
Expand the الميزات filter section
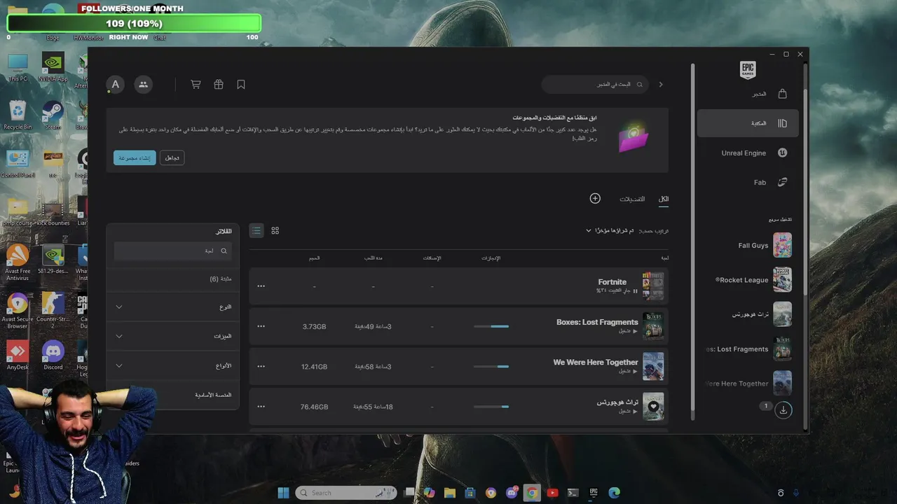[x=173, y=336]
